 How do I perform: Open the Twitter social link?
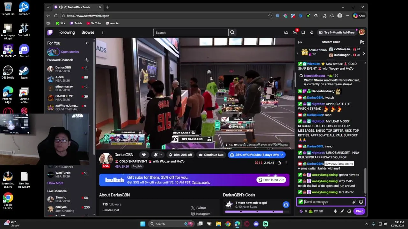(x=199, y=208)
